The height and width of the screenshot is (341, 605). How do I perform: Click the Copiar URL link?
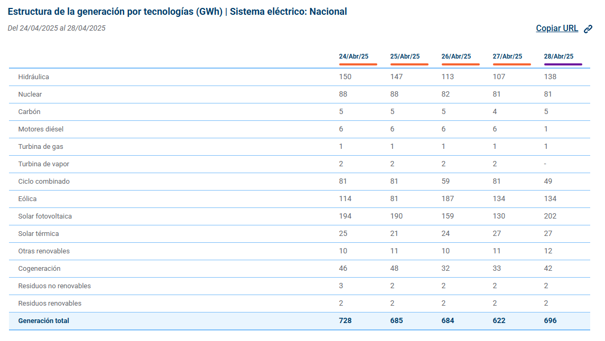point(557,29)
